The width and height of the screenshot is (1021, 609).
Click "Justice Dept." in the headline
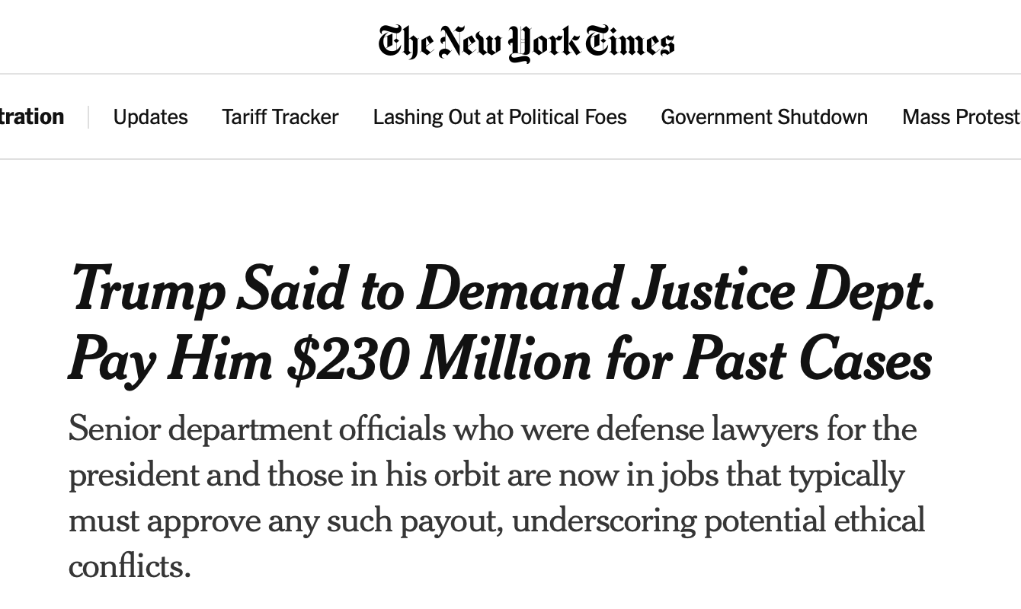tap(783, 291)
